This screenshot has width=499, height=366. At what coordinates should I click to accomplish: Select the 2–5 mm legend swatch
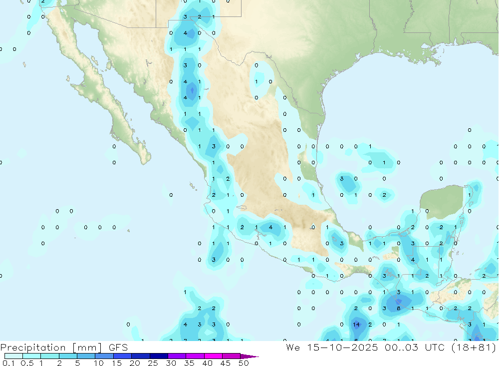coord(68,356)
